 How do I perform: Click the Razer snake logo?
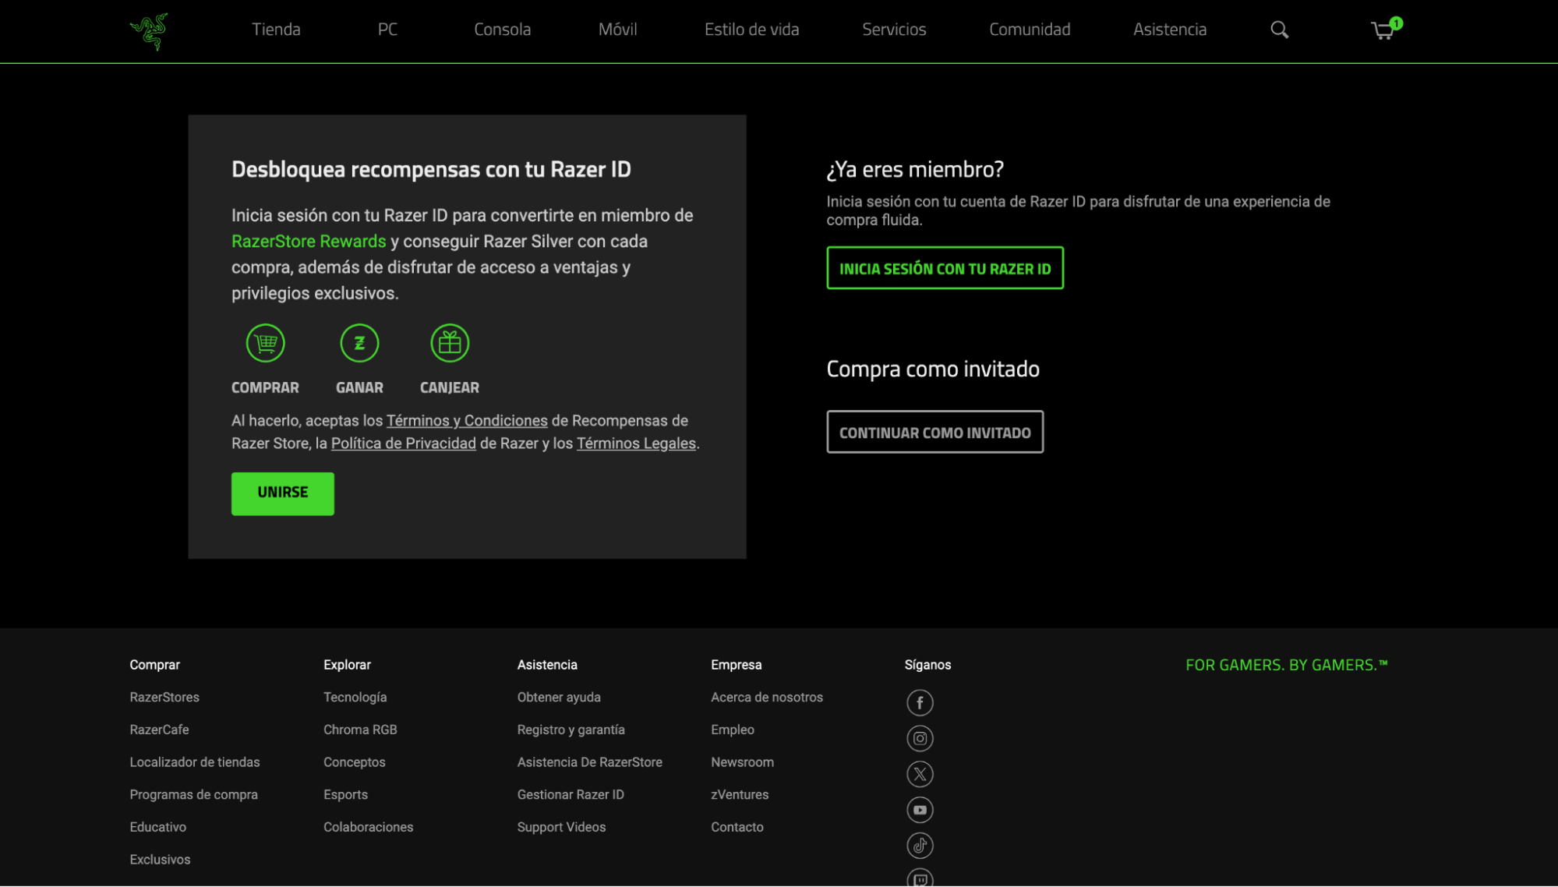point(149,31)
